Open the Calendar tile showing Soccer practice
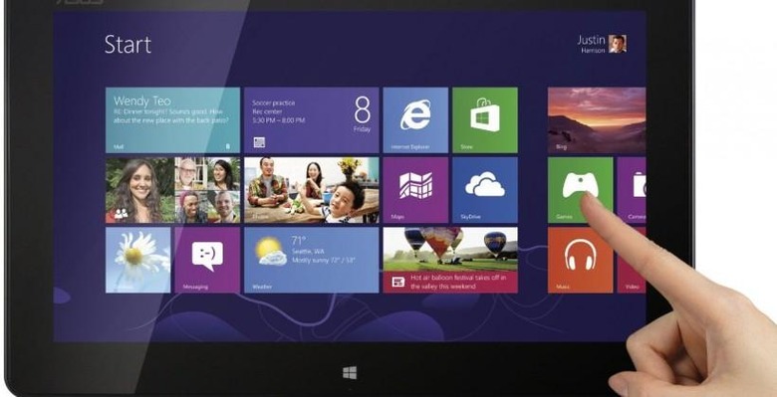Screen dimensions: 777x397 311,120
